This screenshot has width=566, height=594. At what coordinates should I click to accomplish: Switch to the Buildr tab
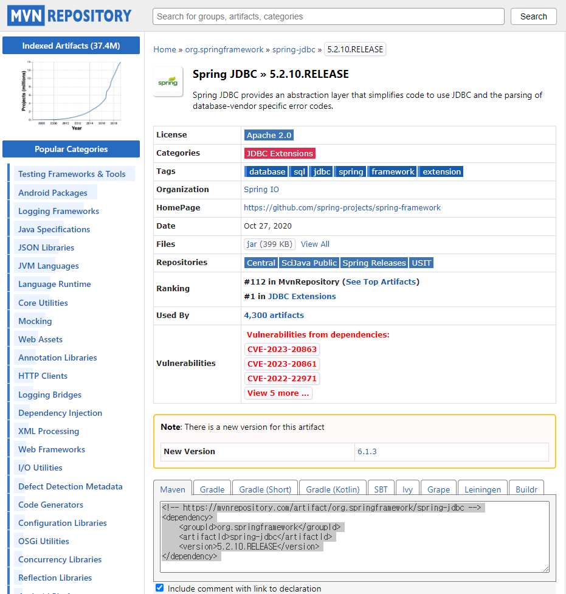pos(526,489)
